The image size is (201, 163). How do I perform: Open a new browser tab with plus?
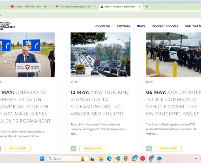[x=147, y=7]
